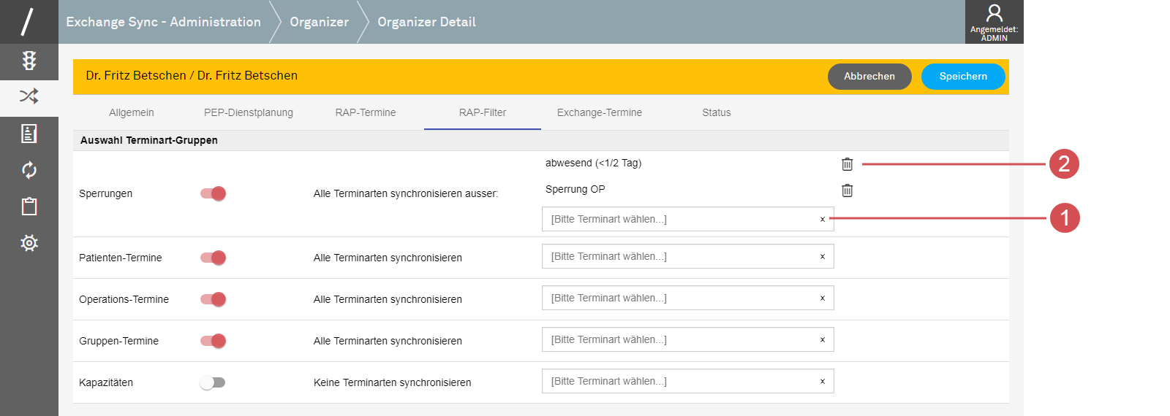Switch to the Allgemein tab

pyautogui.click(x=132, y=112)
